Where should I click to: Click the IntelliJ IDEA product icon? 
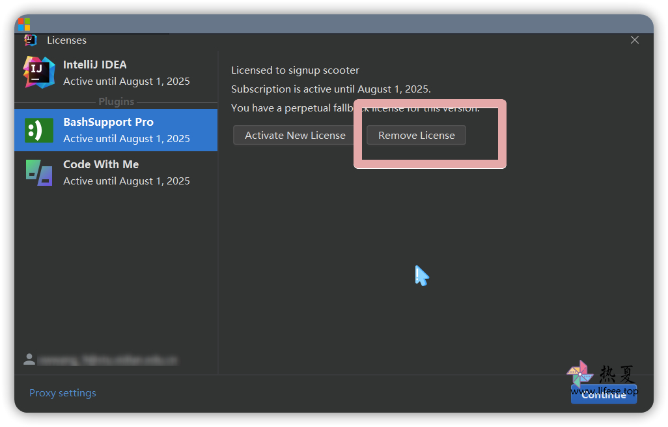coord(38,72)
